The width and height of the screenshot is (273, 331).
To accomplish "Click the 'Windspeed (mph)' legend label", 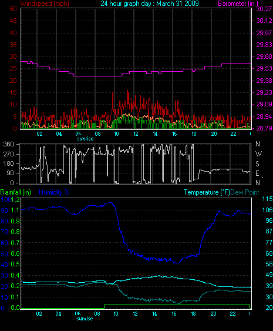I will (x=45, y=4).
